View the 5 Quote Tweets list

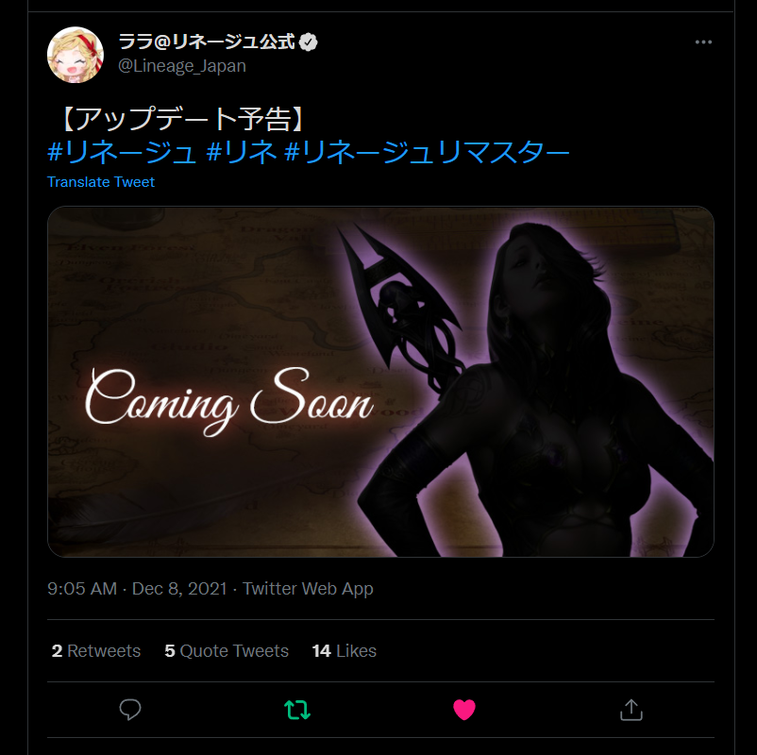tap(227, 651)
